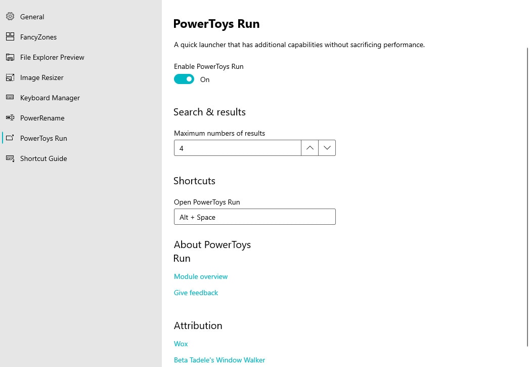The height and width of the screenshot is (367, 529).
Task: Select the FancyZones window layout icon
Action: pos(10,36)
